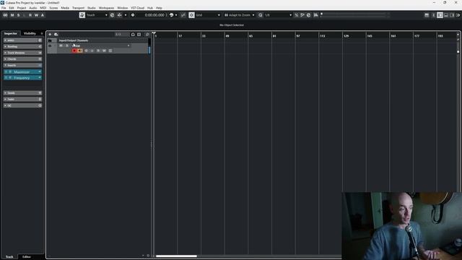
Task: Toggle global Solo S in toolbar
Action: (18, 15)
